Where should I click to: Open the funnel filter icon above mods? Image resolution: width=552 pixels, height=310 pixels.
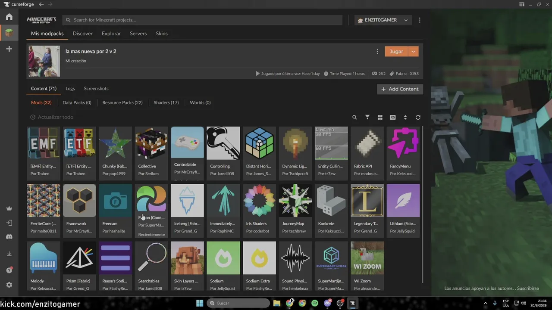(367, 117)
